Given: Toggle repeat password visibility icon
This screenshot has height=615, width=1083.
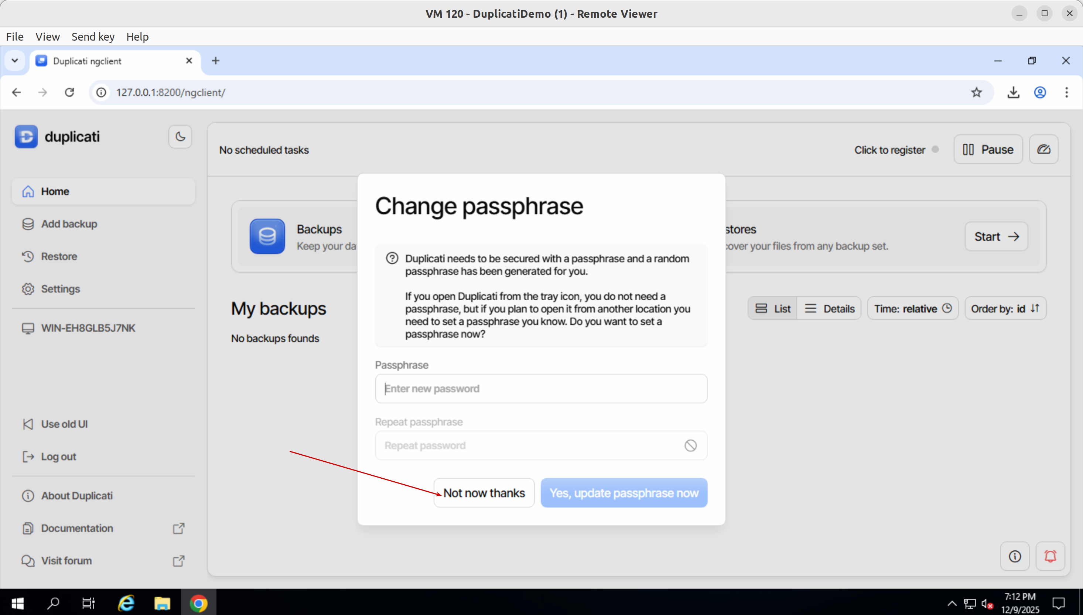Looking at the screenshot, I should pyautogui.click(x=690, y=445).
